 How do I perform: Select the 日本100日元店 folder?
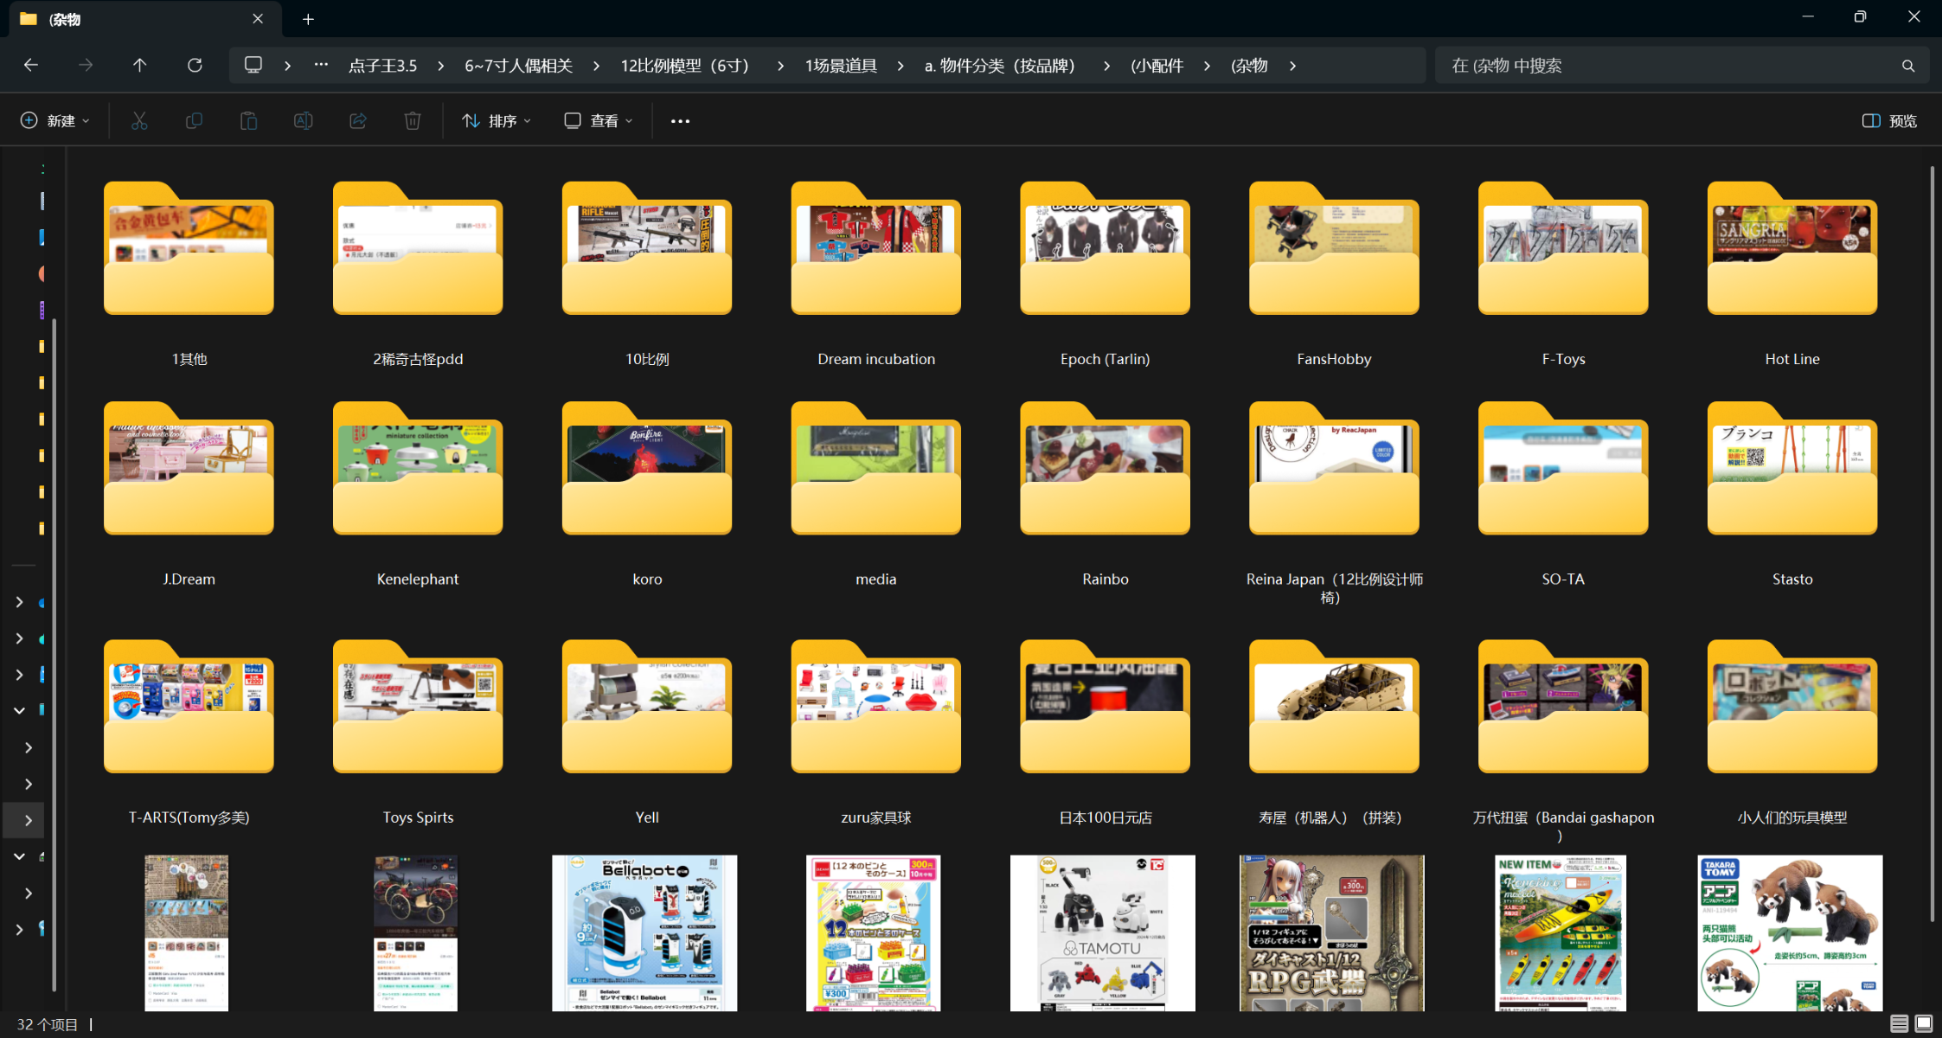coord(1106,731)
